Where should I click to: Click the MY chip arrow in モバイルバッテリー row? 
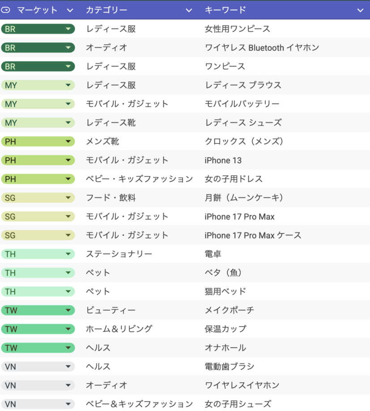[68, 104]
